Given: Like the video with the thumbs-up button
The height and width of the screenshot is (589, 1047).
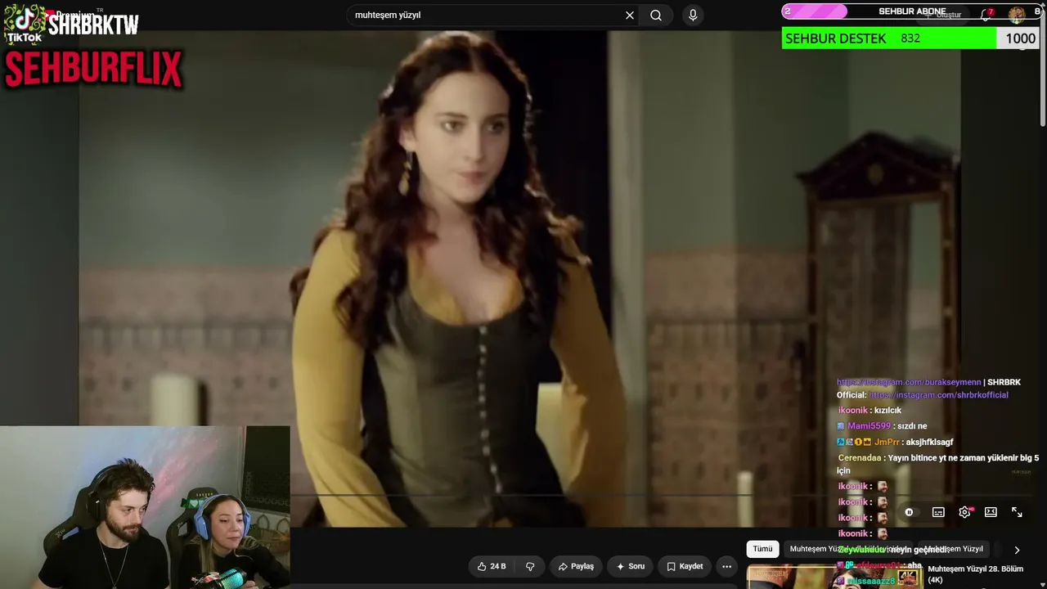Looking at the screenshot, I should (x=492, y=566).
